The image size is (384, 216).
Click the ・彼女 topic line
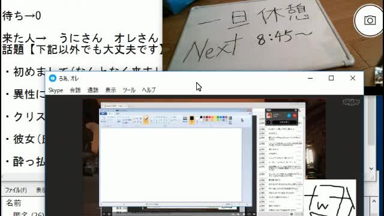[25, 139]
